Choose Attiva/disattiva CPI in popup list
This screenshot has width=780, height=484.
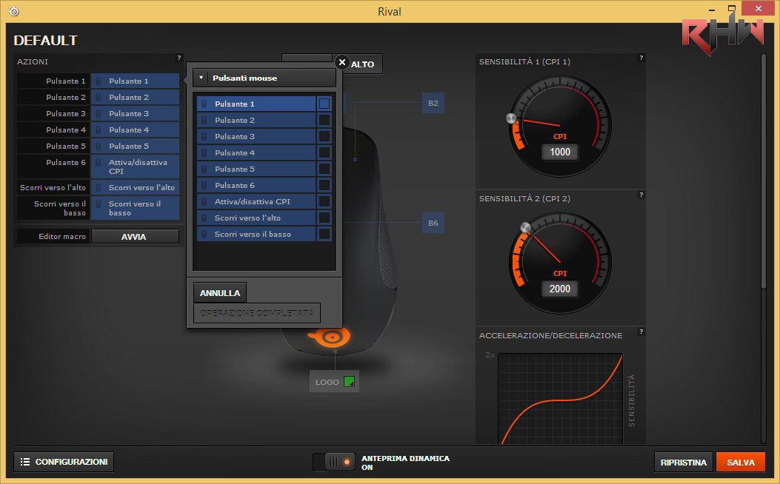point(256,202)
